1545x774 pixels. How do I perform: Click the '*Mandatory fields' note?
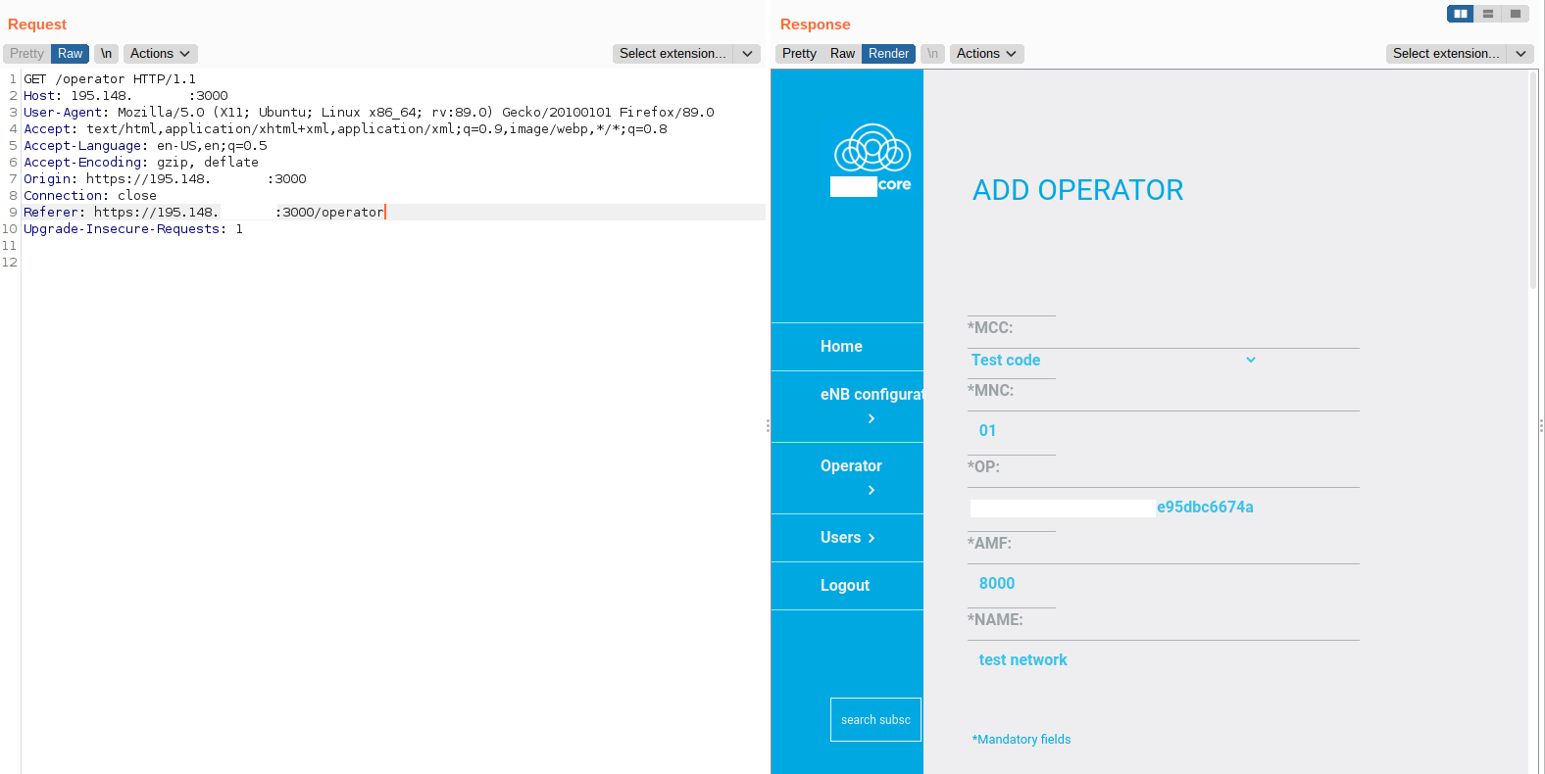point(1022,740)
